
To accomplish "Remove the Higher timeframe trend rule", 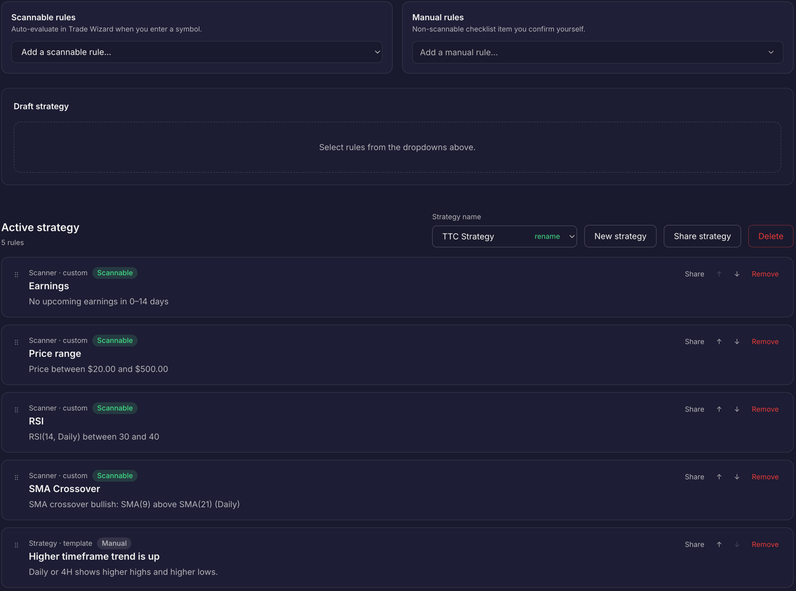I will point(765,545).
